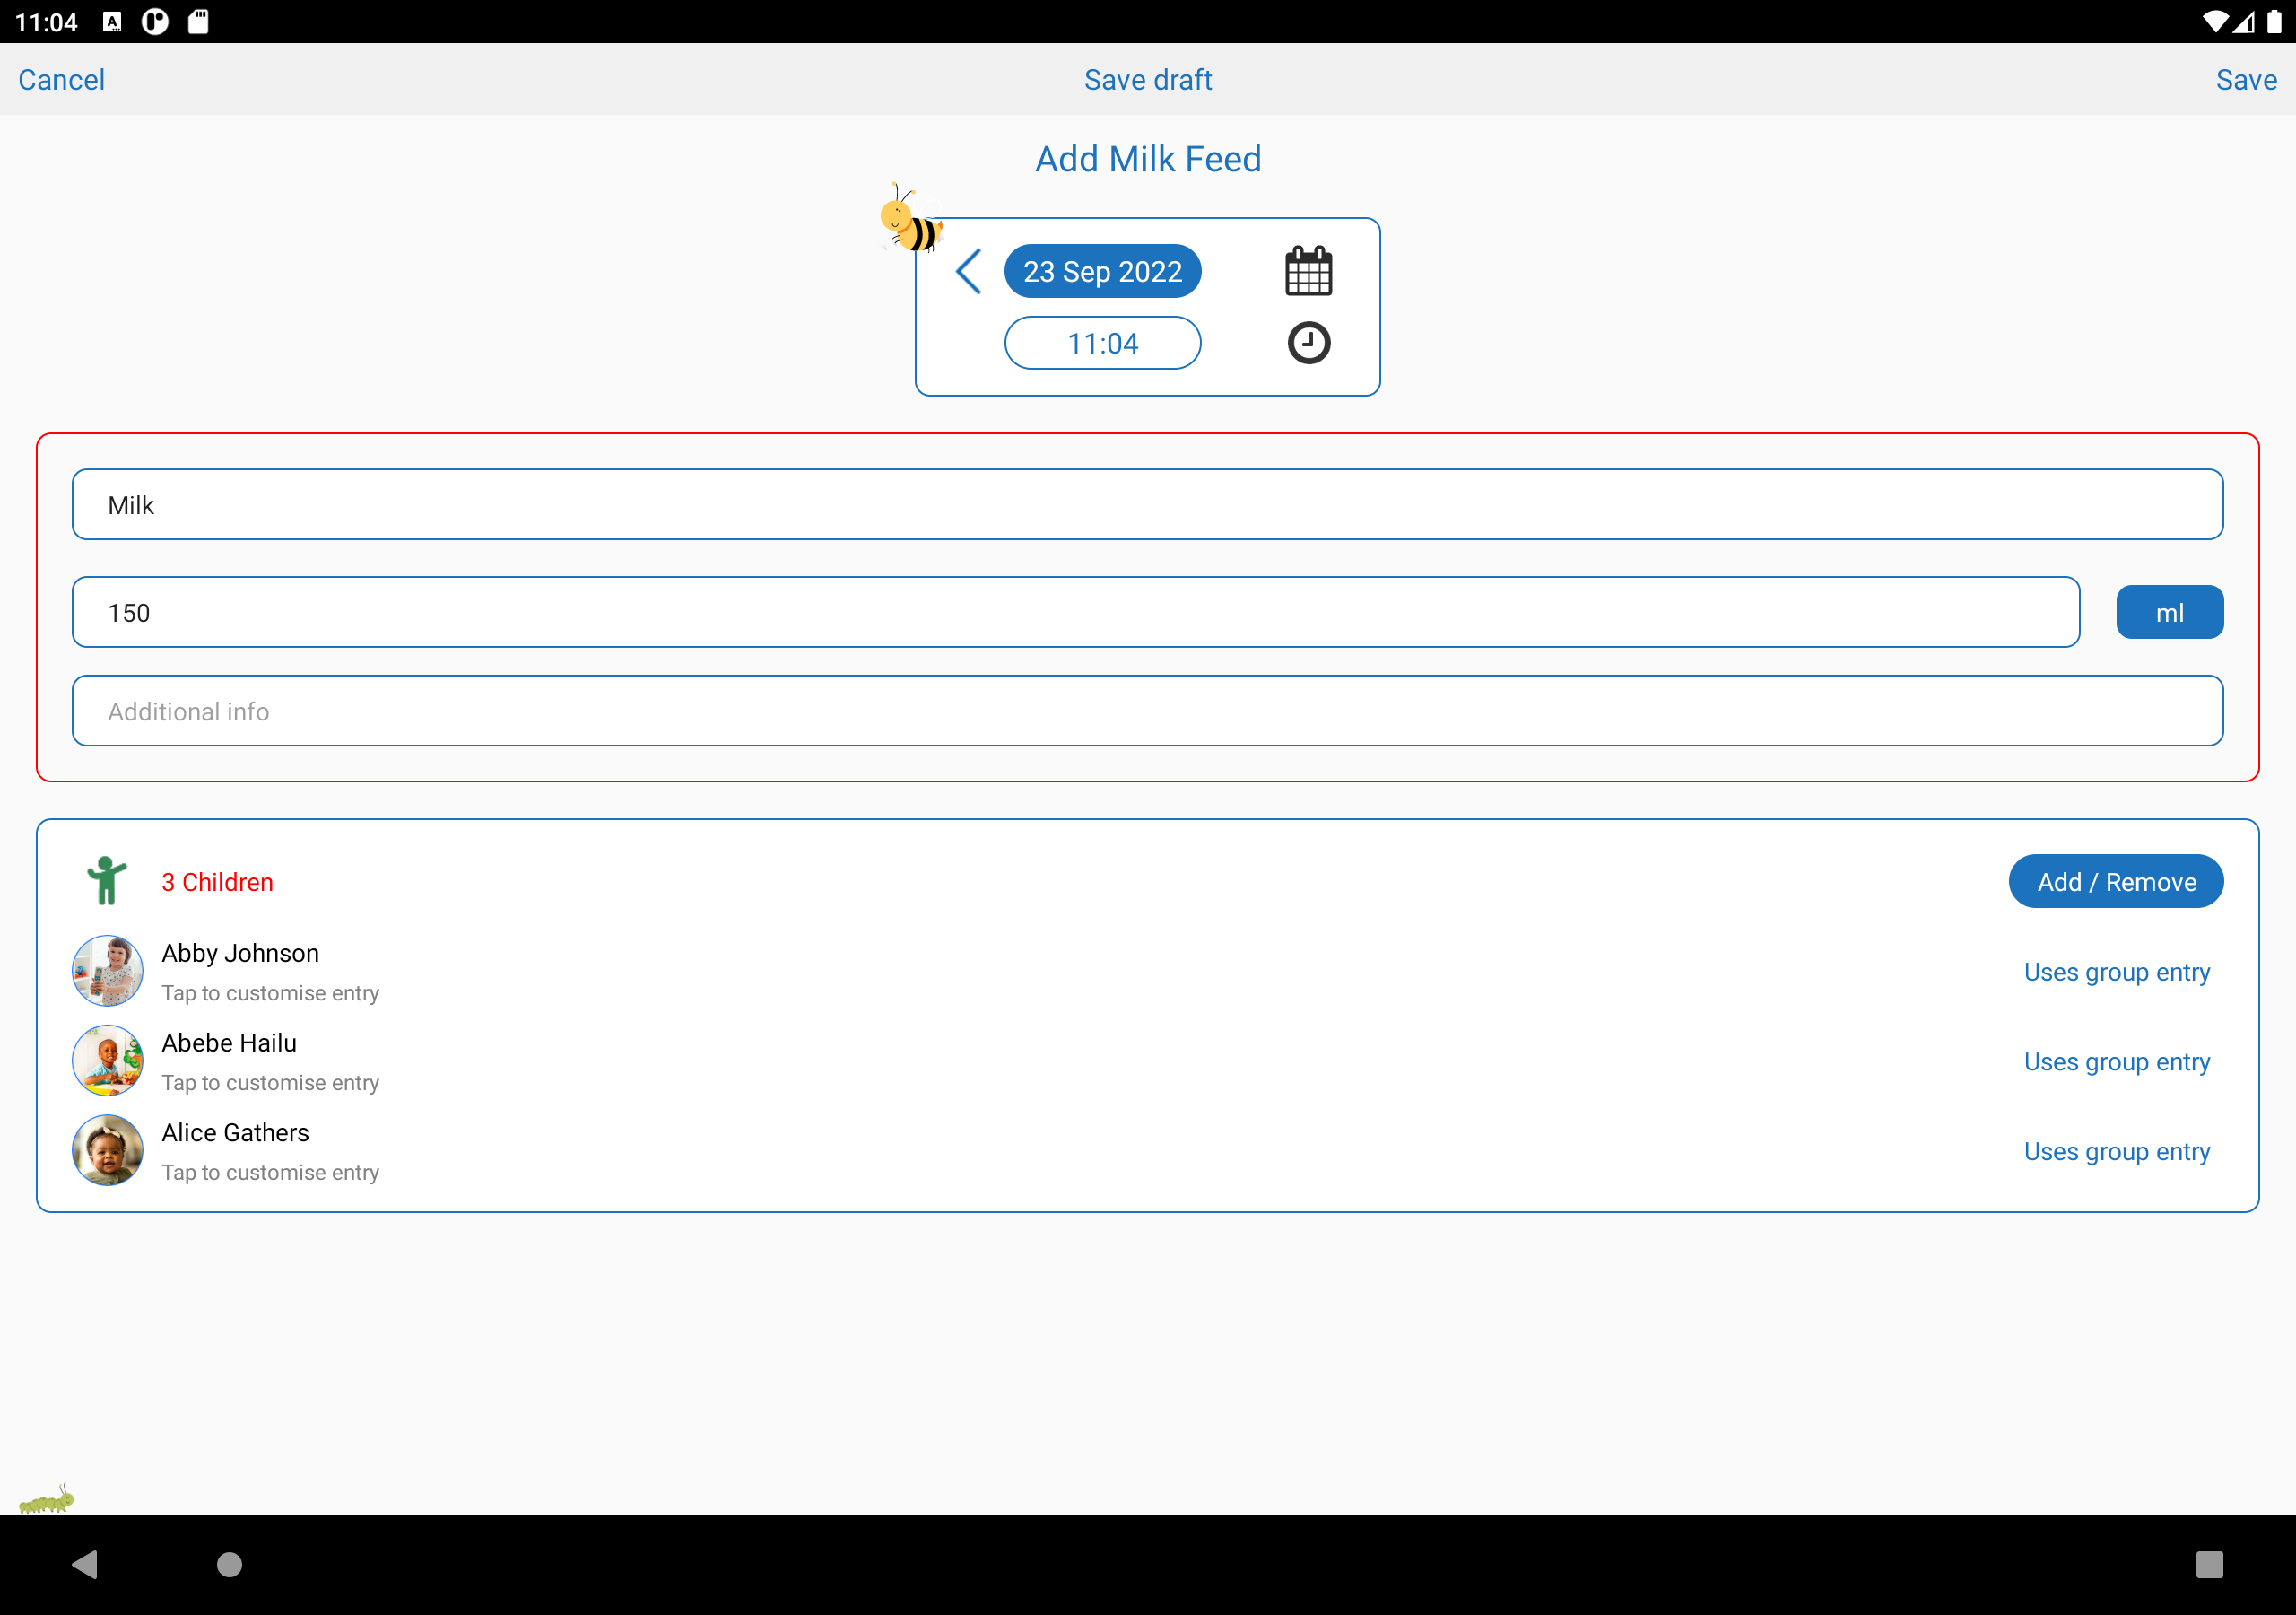This screenshot has height=1615, width=2296.
Task: Tap the battery status icon
Action: (x=2274, y=21)
